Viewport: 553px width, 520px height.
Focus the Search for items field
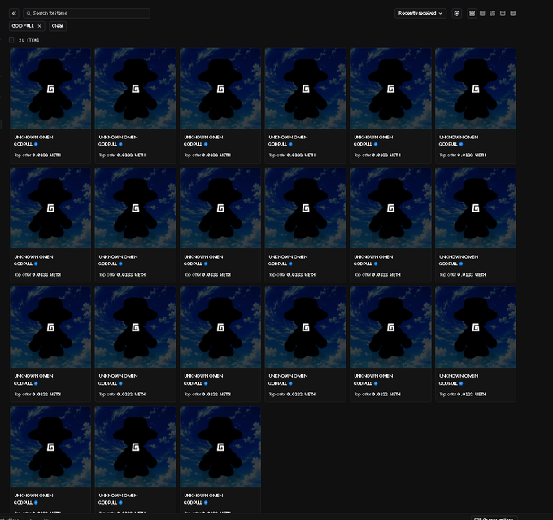[x=86, y=13]
